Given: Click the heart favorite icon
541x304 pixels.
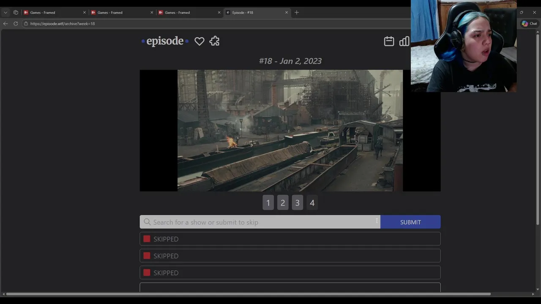Looking at the screenshot, I should (x=199, y=41).
